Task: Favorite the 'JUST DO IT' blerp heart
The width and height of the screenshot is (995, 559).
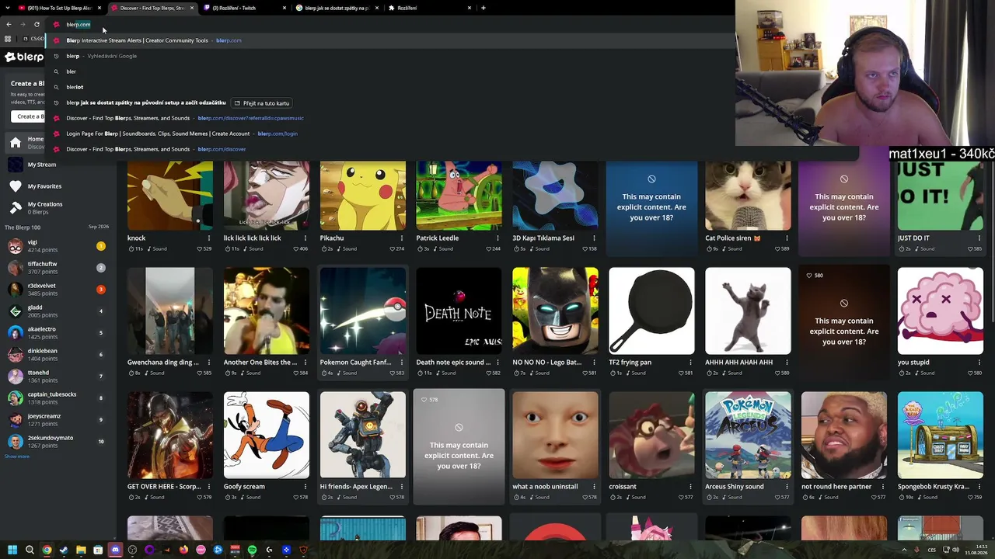Action: pyautogui.click(x=969, y=248)
